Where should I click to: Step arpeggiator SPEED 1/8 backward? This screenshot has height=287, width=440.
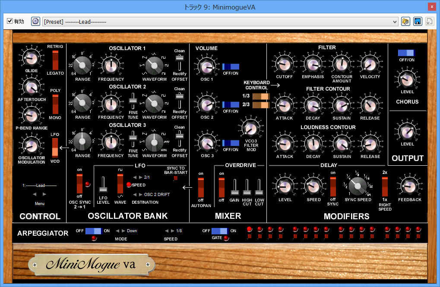pyautogui.click(x=167, y=231)
